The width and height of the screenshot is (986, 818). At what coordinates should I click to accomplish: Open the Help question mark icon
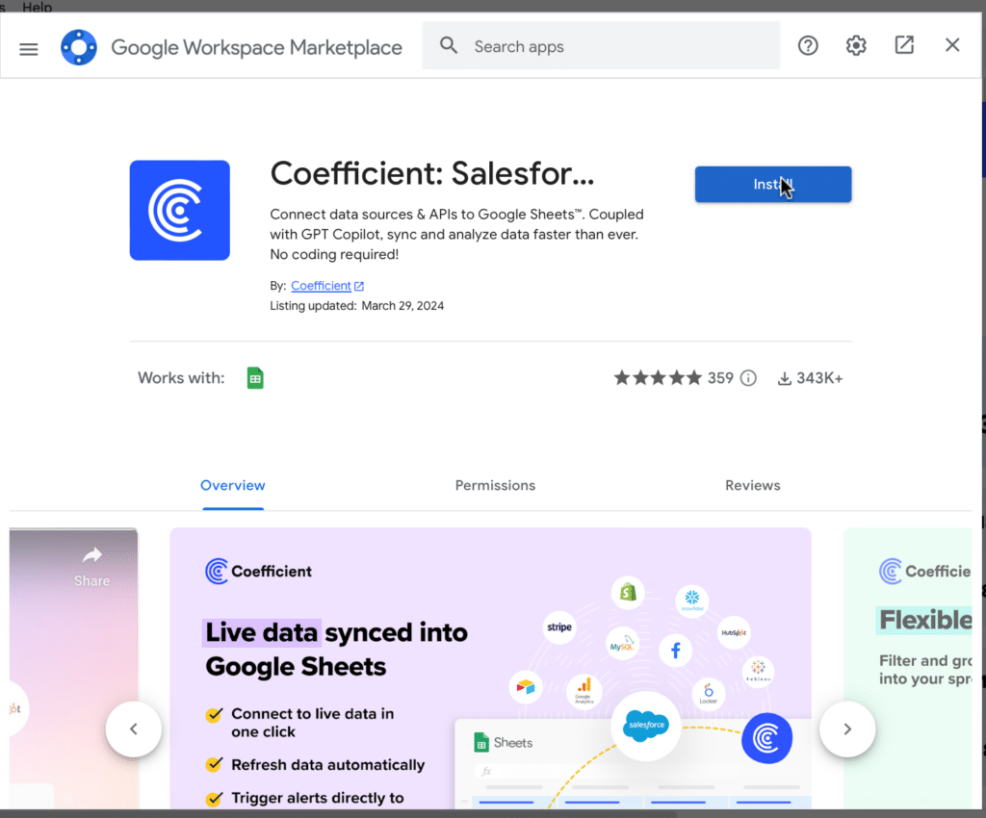tap(808, 45)
